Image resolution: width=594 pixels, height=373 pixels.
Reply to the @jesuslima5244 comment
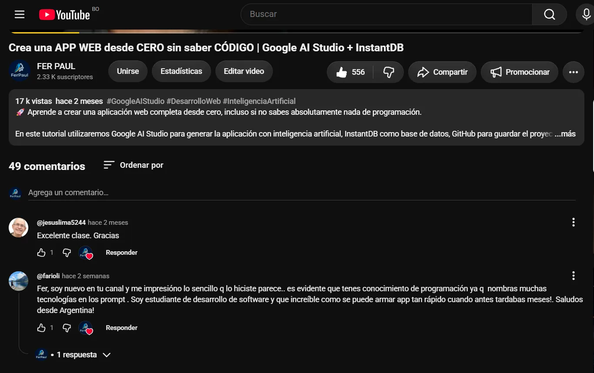122,253
